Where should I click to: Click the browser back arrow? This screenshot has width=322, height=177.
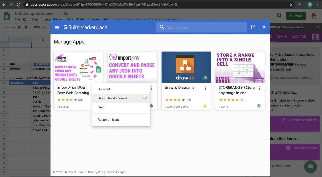point(4,4)
